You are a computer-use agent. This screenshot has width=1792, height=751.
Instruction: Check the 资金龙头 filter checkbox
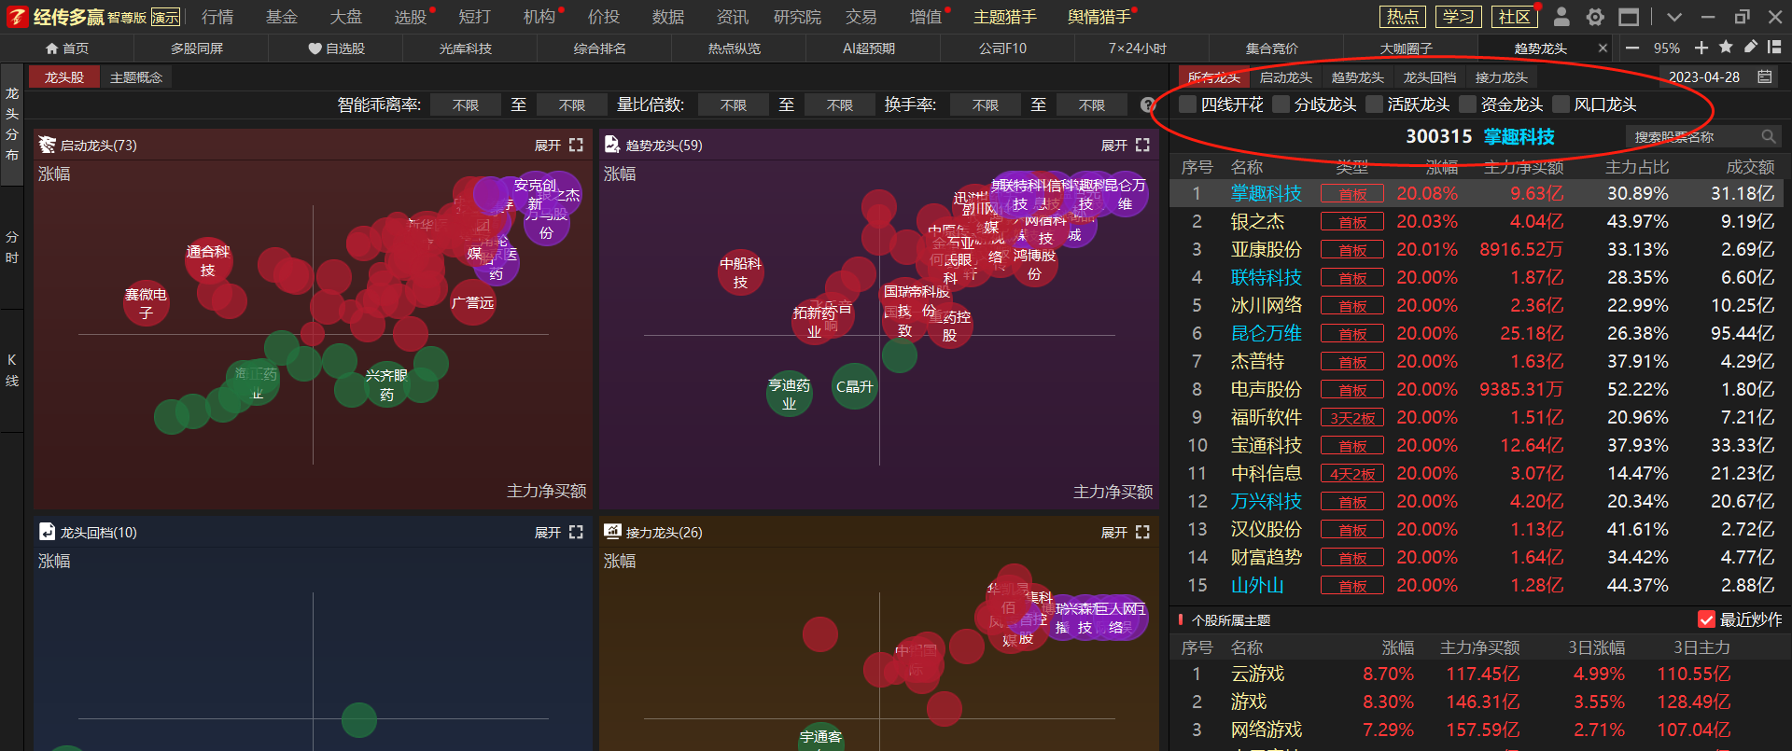pos(1468,104)
